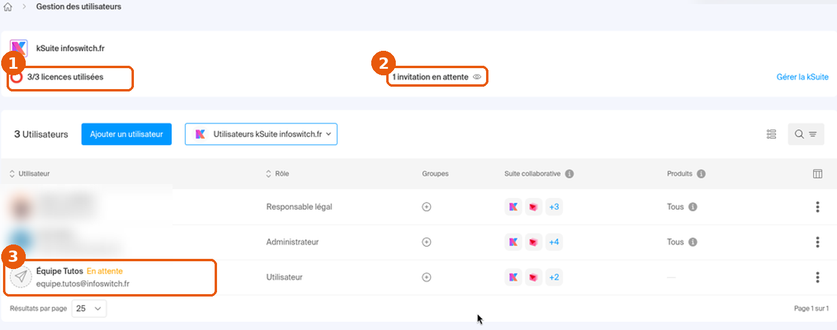Go to home via breadcrumb house icon

pos(8,7)
